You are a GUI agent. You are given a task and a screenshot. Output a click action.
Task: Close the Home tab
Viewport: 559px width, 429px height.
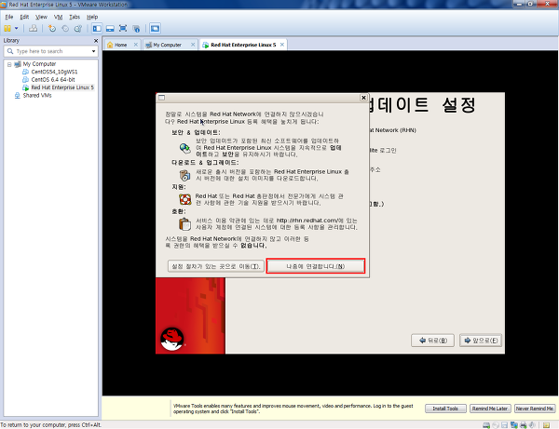[x=135, y=45]
